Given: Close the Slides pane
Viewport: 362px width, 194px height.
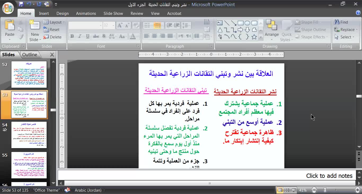Looking at the screenshot, I should [52, 55].
